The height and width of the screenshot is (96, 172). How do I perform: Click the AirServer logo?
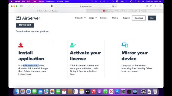coord(28,18)
